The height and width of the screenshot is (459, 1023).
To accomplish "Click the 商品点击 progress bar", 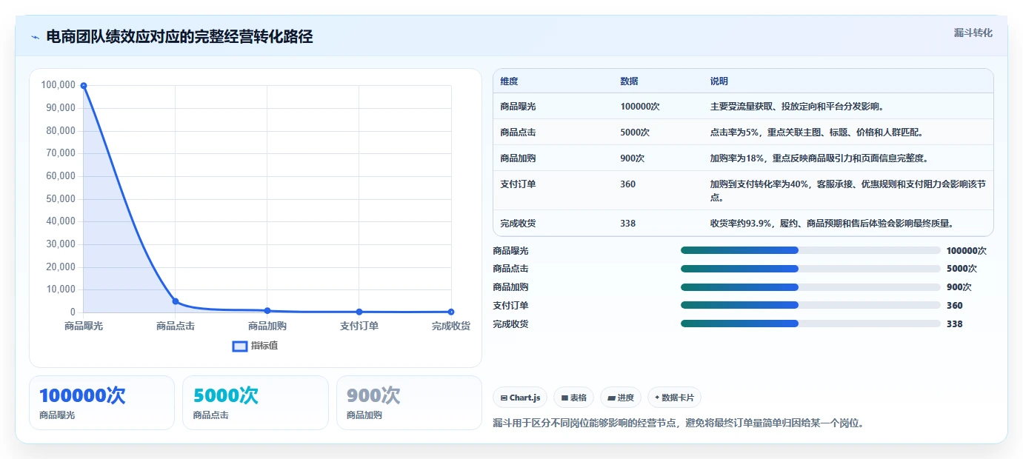I will [x=810, y=269].
